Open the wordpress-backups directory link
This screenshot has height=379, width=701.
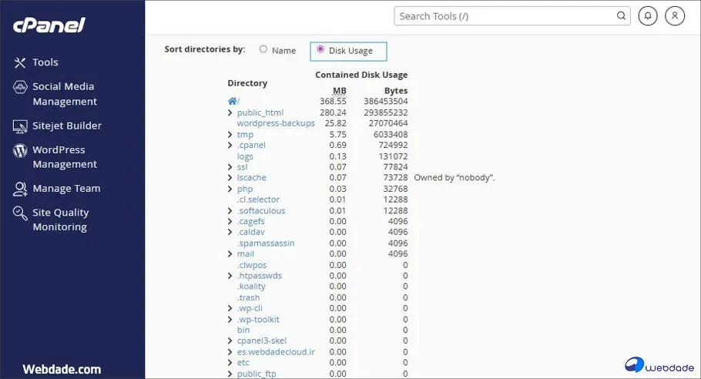click(x=276, y=123)
